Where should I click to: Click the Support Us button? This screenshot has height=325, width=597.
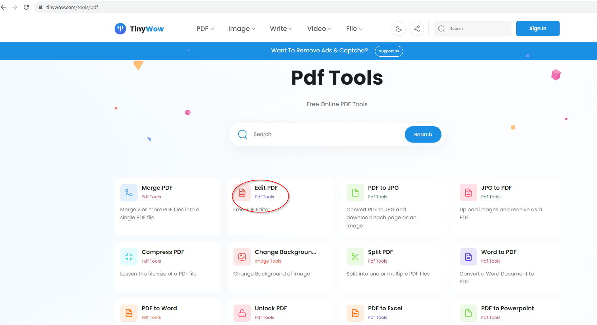pyautogui.click(x=389, y=51)
